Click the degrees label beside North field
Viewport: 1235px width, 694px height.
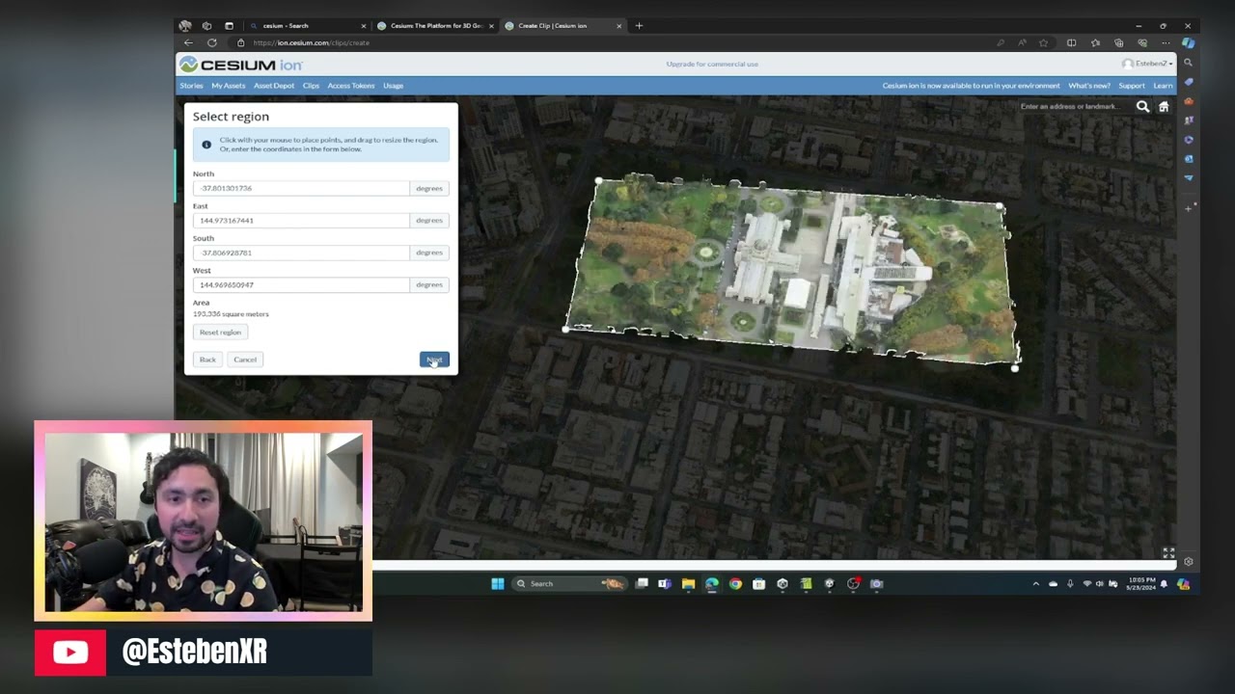[429, 188]
